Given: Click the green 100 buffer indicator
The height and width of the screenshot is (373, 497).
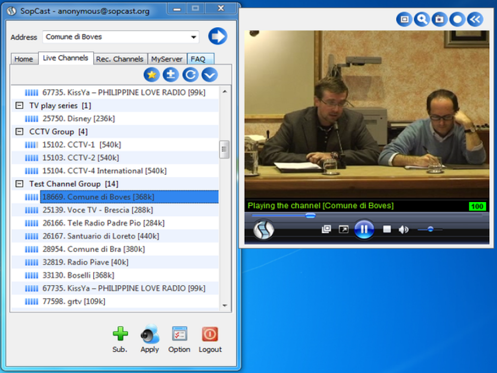Looking at the screenshot, I should (x=477, y=206).
